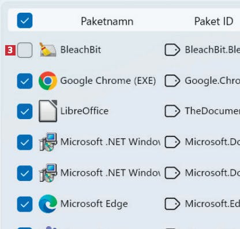The height and width of the screenshot is (229, 240).
Task: Click the tag icon in the Microsoft Edge row
Action: click(172, 204)
